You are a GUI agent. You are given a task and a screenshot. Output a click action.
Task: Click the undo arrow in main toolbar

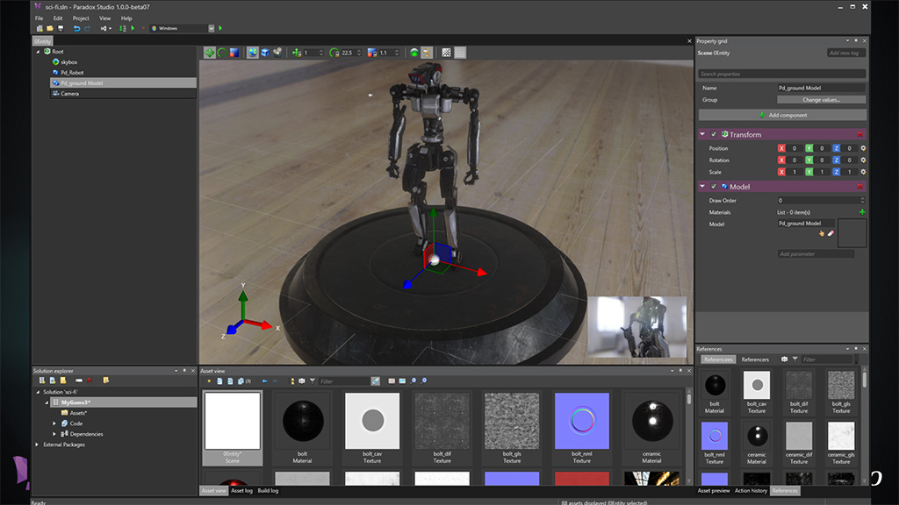76,28
